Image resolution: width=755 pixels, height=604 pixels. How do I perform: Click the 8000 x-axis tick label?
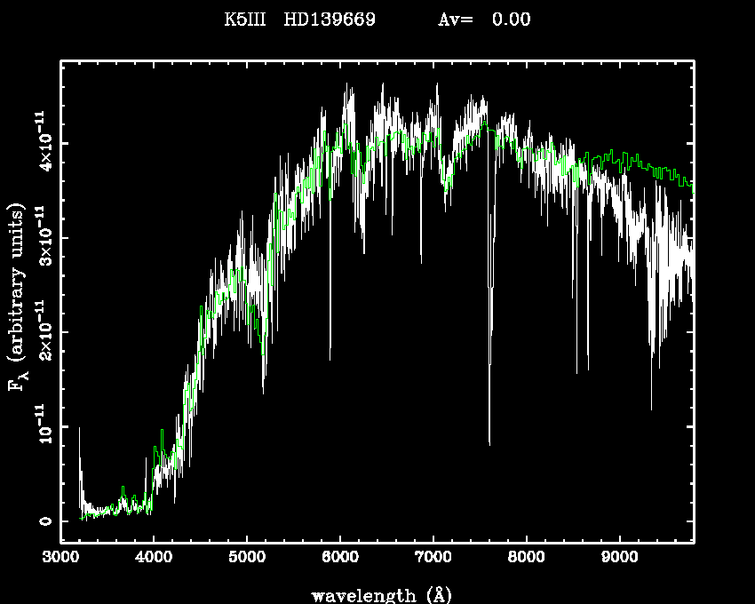526,558
